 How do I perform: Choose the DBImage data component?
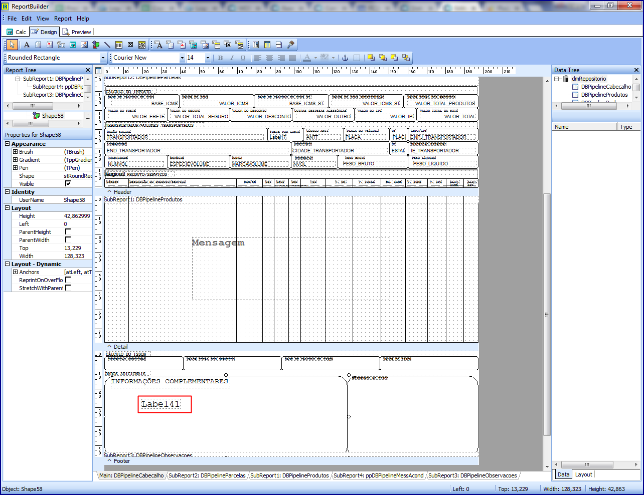point(205,45)
